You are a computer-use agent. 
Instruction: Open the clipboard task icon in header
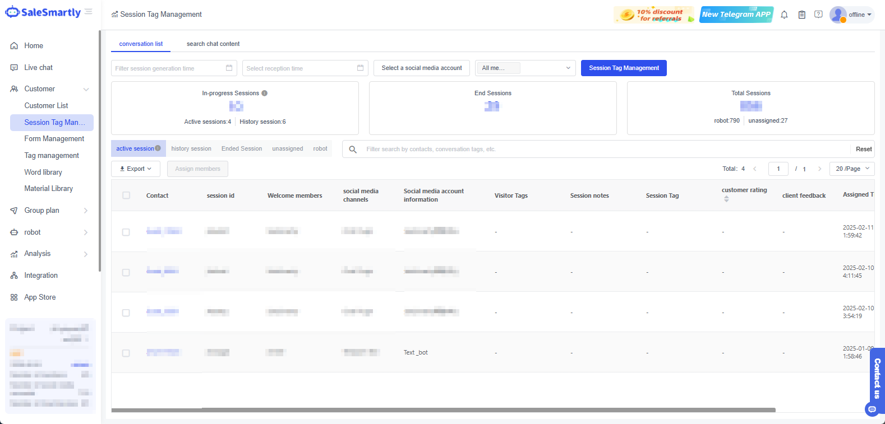(801, 15)
